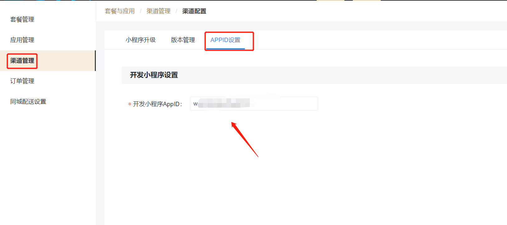Click the current 渠道配置 breadcrumb
The height and width of the screenshot is (225, 507).
[x=194, y=11]
